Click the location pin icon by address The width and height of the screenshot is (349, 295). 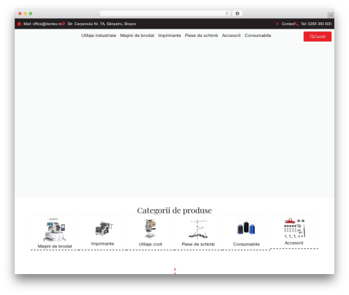coord(64,24)
